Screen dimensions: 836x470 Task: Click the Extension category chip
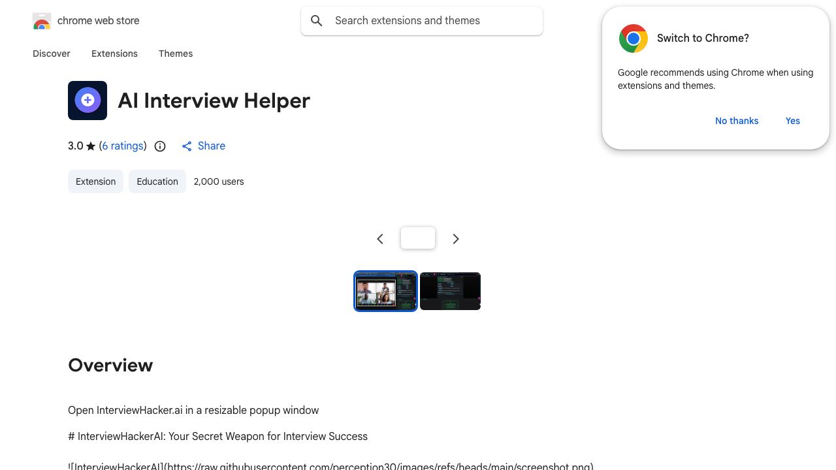click(95, 181)
